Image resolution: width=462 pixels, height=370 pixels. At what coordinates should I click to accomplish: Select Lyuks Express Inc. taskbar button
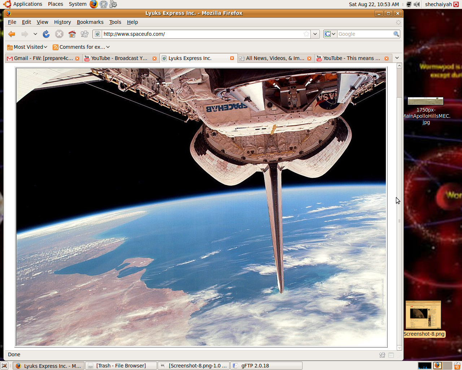[x=49, y=366]
